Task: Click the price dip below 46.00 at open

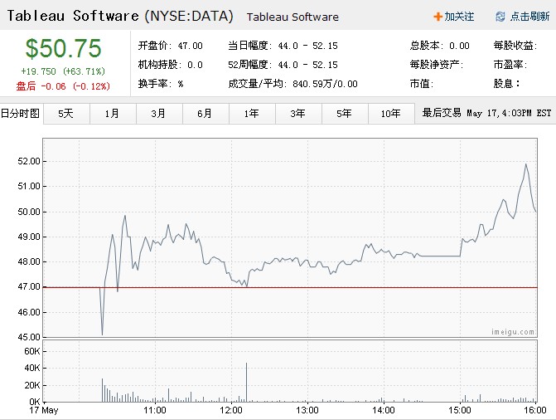Action: (x=102, y=334)
